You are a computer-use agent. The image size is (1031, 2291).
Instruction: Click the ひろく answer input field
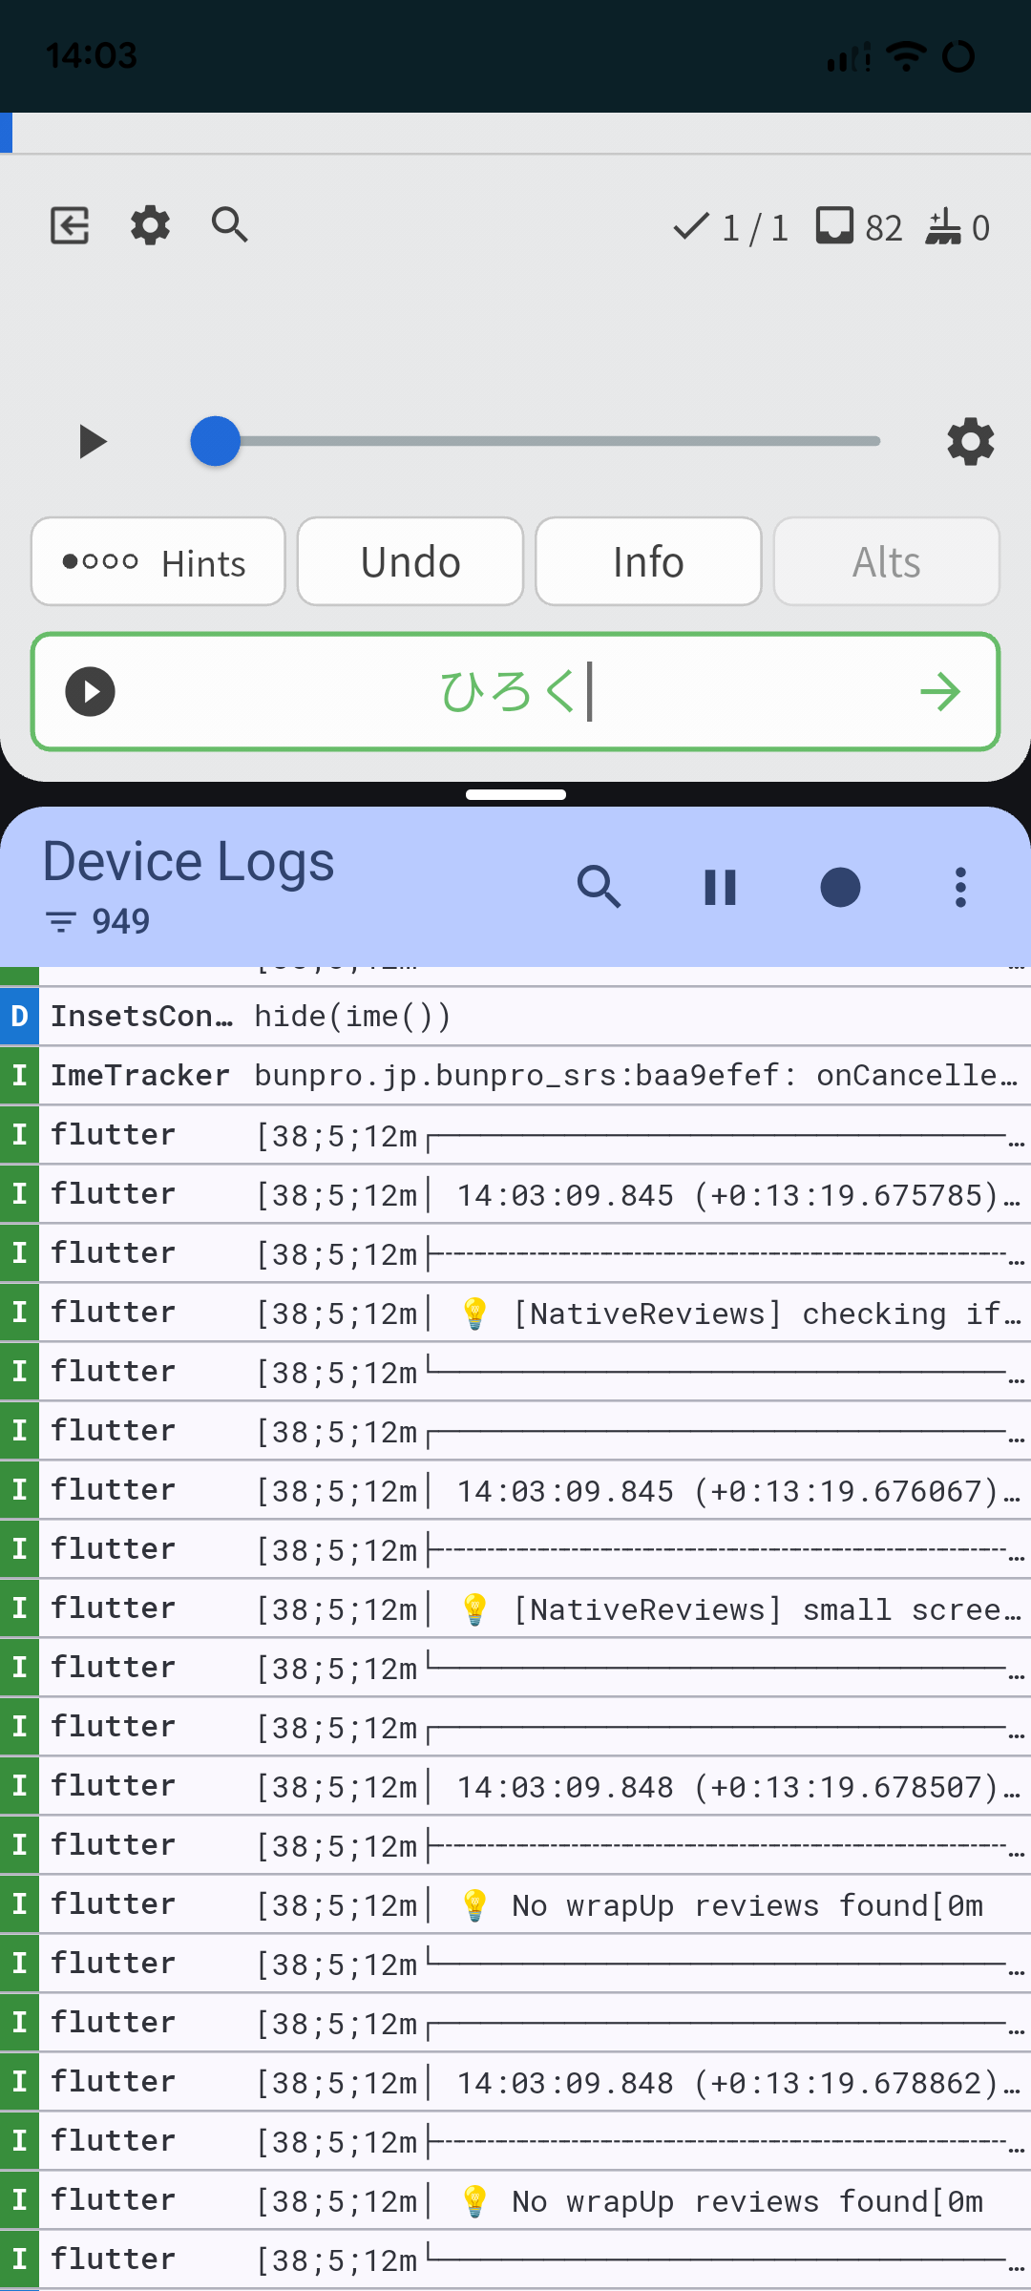(515, 692)
